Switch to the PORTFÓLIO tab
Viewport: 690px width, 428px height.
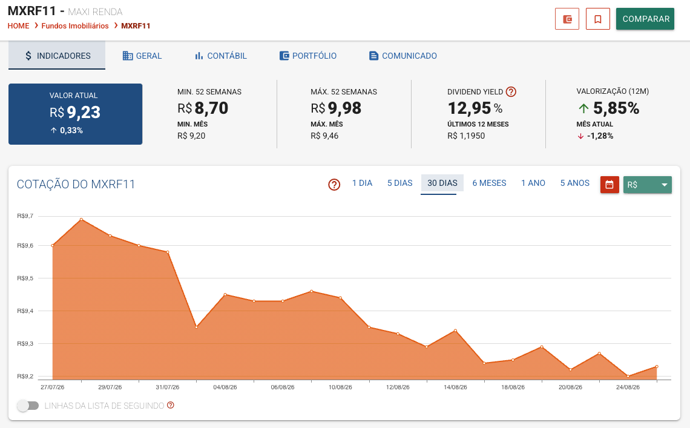click(308, 56)
